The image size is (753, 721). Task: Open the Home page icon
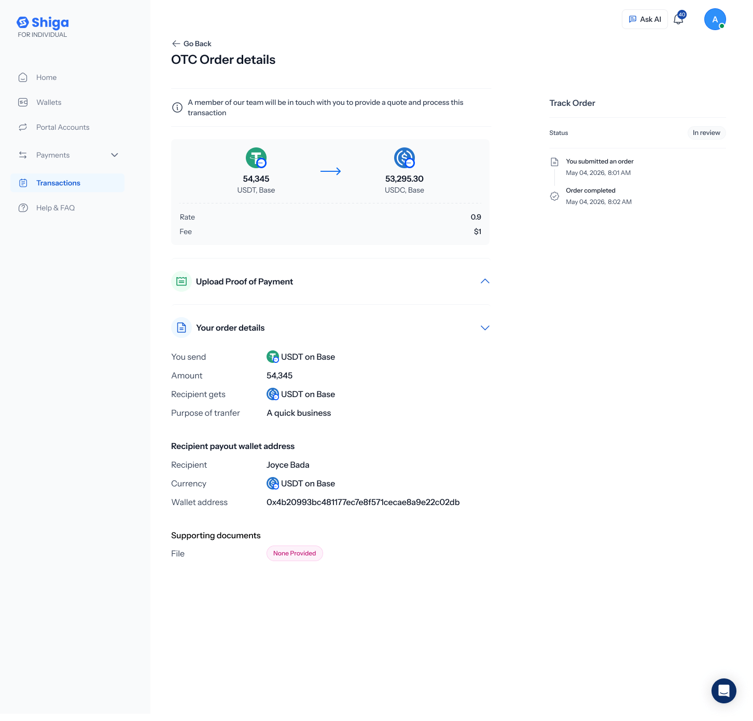23,77
